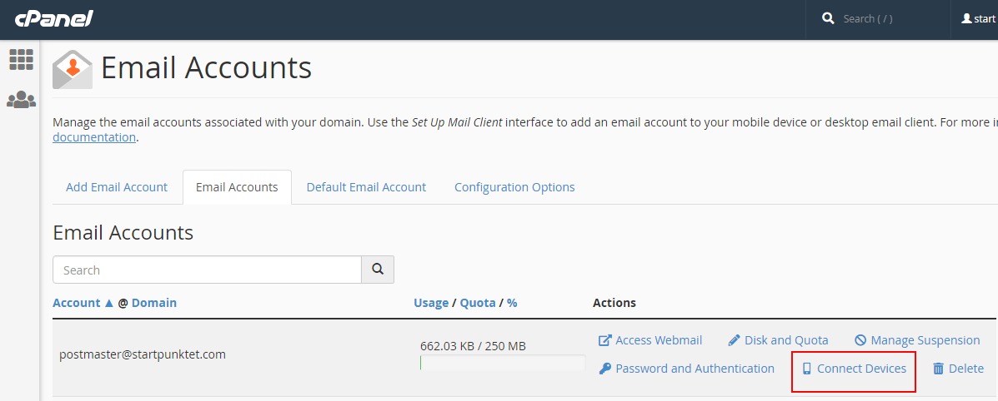The width and height of the screenshot is (998, 401).
Task: Click the postmaster usage progress bar
Action: [502, 364]
